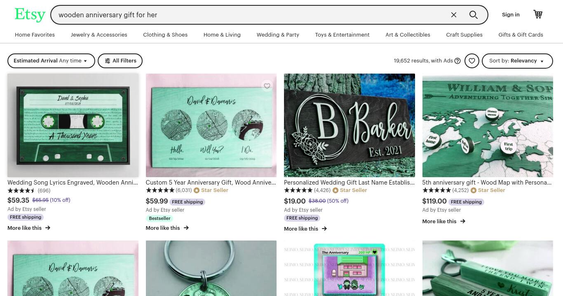563x296 pixels.
Task: Submit search using magnifying glass icon
Action: (474, 15)
